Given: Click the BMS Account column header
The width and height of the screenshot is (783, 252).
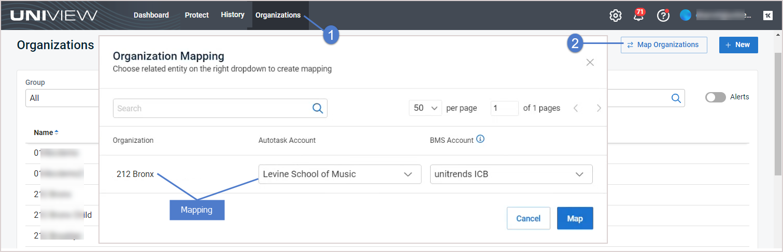Looking at the screenshot, I should click(452, 140).
